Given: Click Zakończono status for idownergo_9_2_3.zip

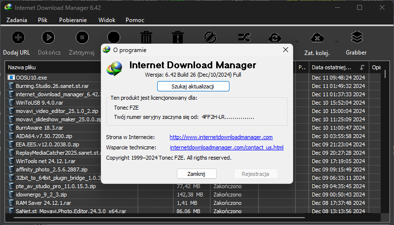Looking at the screenshot, I should point(228,195).
